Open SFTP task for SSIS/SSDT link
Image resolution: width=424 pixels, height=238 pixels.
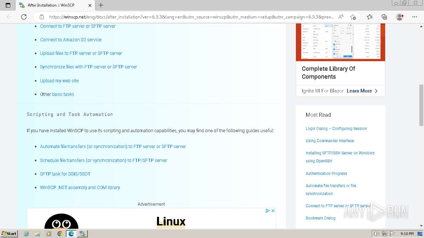click(65, 174)
